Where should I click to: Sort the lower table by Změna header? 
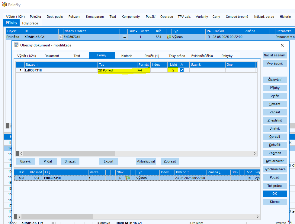tap(218, 172)
